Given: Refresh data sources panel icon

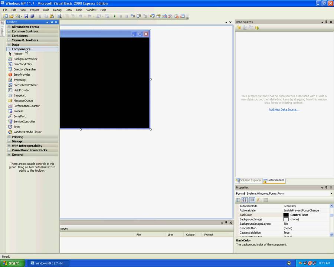Looking at the screenshot, I should pos(257,28).
